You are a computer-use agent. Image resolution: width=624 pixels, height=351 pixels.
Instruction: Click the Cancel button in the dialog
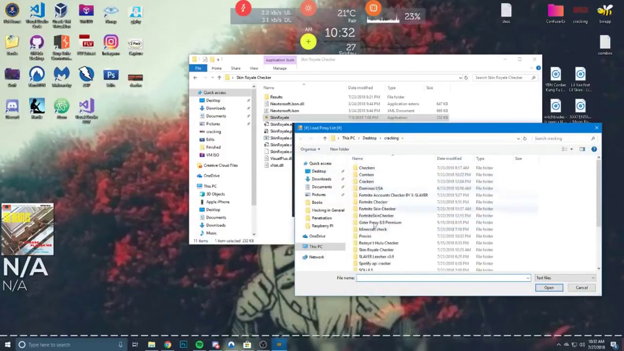[582, 288]
